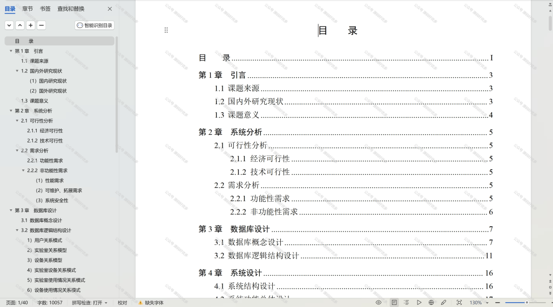
Task: Click the pen writing-mode icon
Action: 443,303
